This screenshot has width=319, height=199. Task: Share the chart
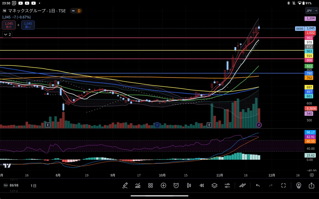(x=311, y=185)
